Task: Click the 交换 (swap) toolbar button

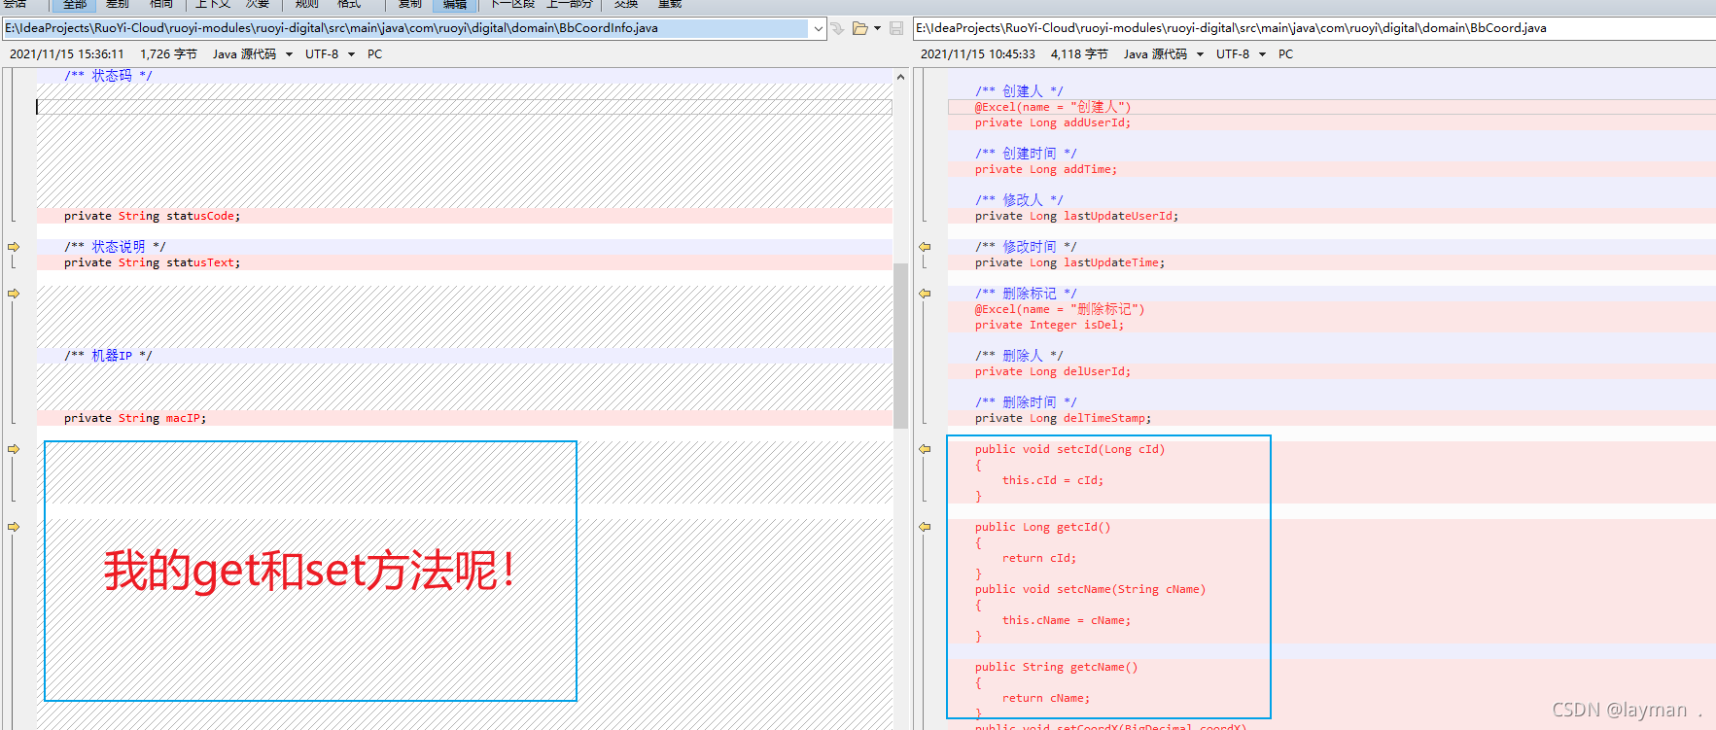Action: (x=626, y=4)
